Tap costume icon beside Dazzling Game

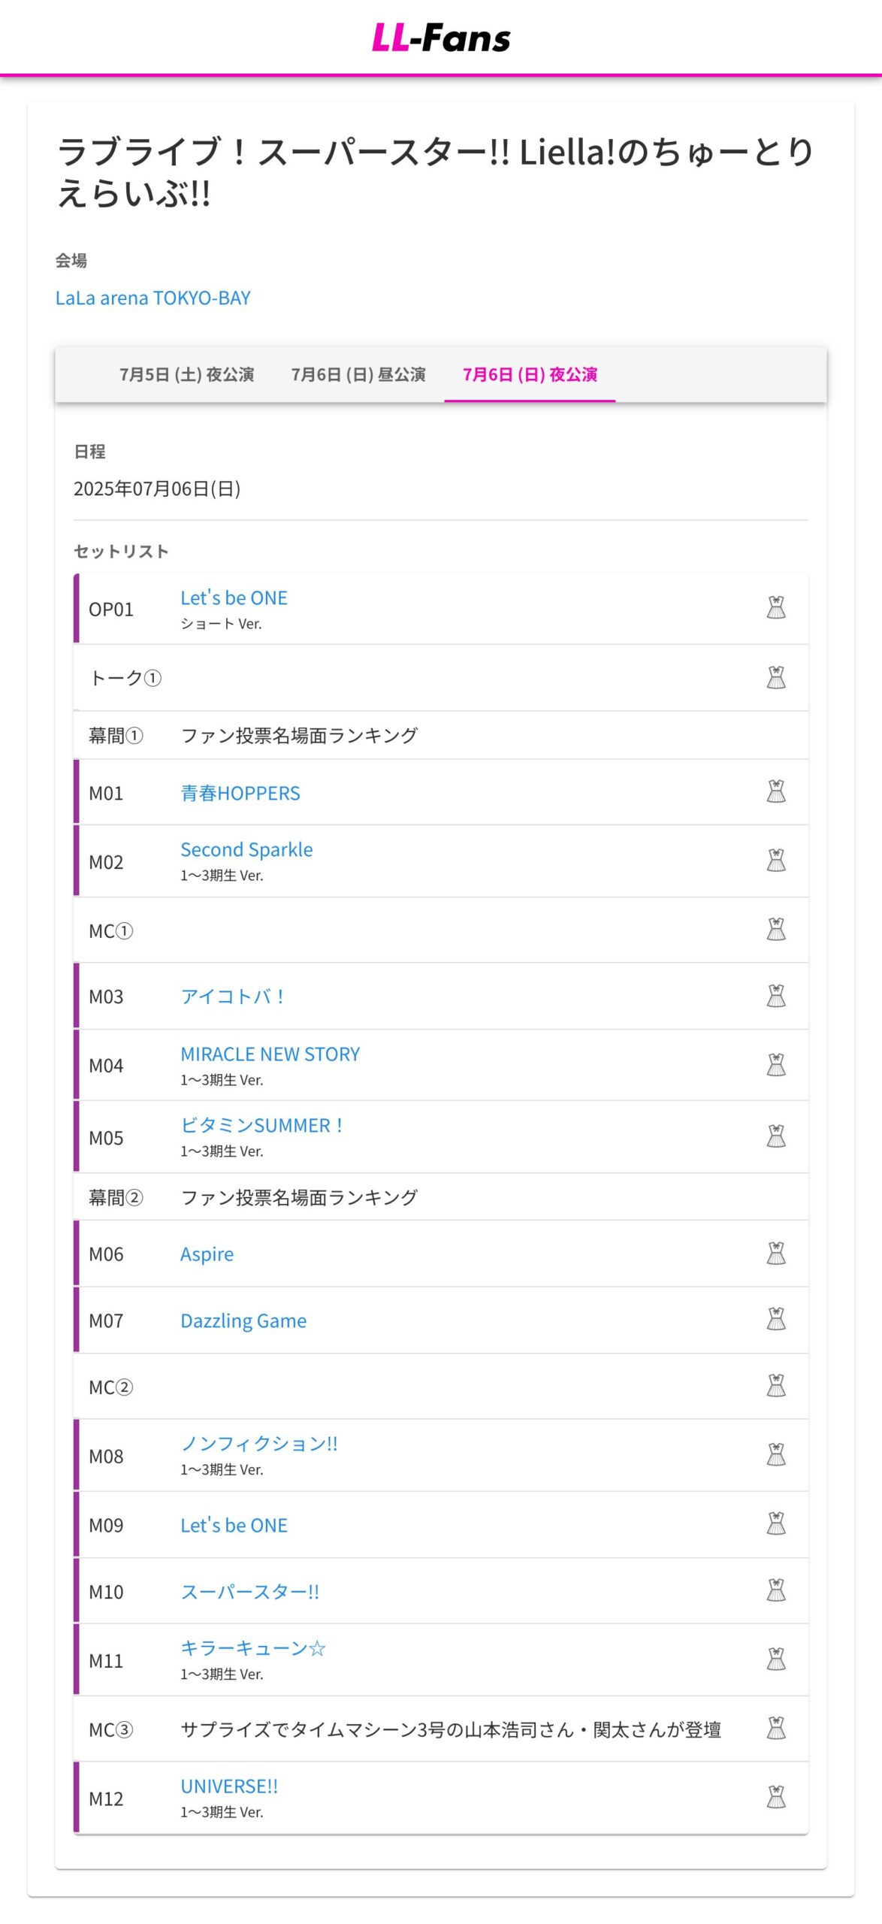pyautogui.click(x=776, y=1319)
